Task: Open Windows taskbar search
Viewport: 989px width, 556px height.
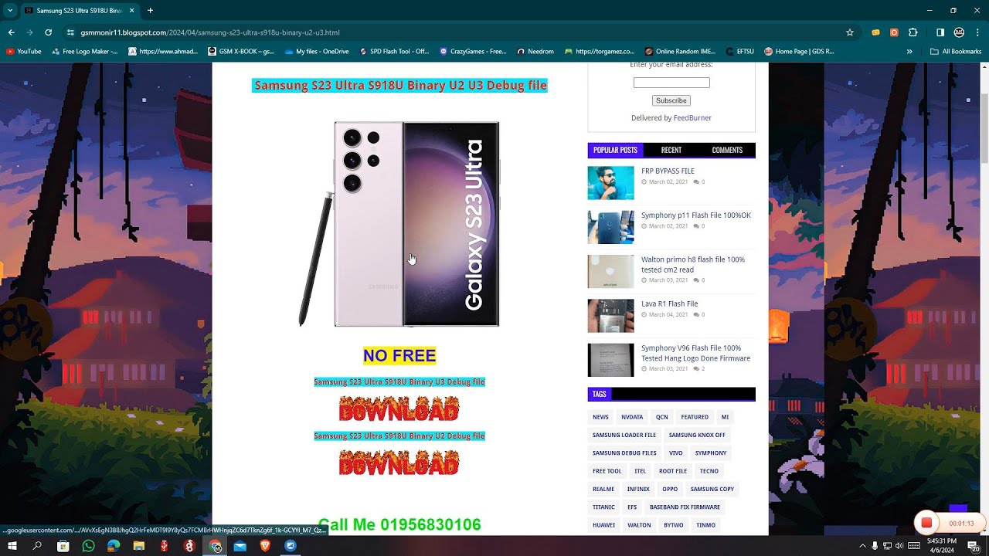Action: 37,546
